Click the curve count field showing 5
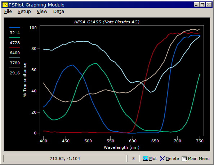Screen dimensions: 214x165 point(133,159)
